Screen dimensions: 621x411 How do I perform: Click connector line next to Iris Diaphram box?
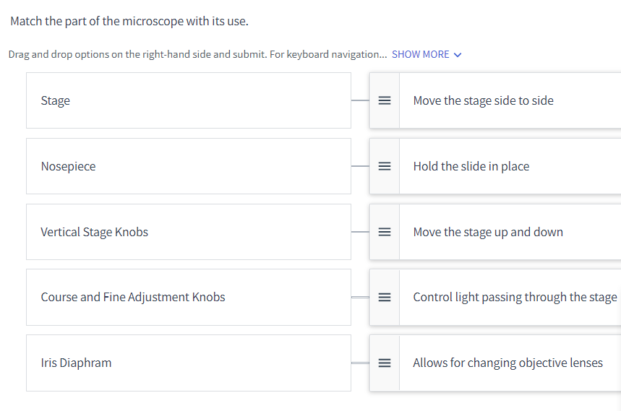[x=360, y=363]
